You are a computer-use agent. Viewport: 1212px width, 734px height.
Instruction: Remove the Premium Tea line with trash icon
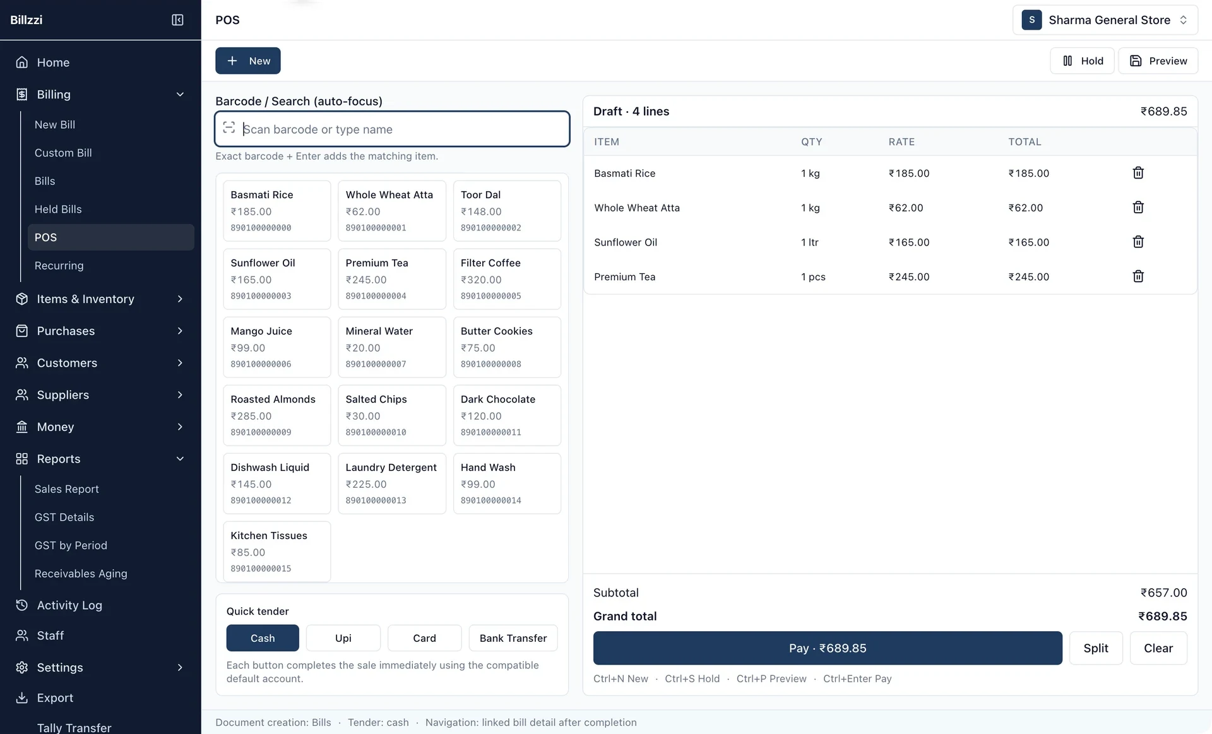coord(1138,276)
